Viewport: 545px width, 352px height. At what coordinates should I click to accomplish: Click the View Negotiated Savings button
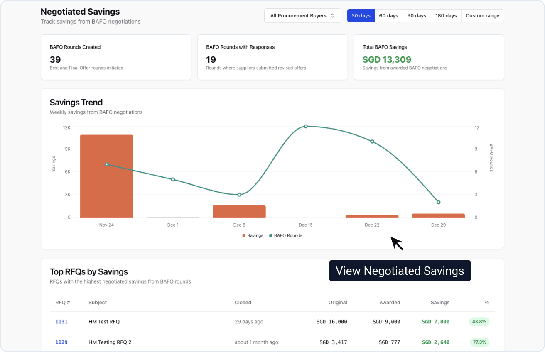click(400, 271)
